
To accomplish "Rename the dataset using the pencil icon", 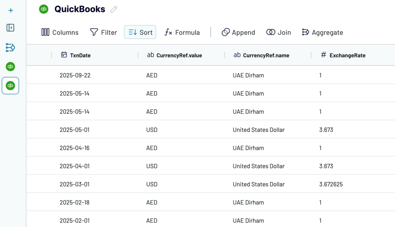I will [113, 9].
